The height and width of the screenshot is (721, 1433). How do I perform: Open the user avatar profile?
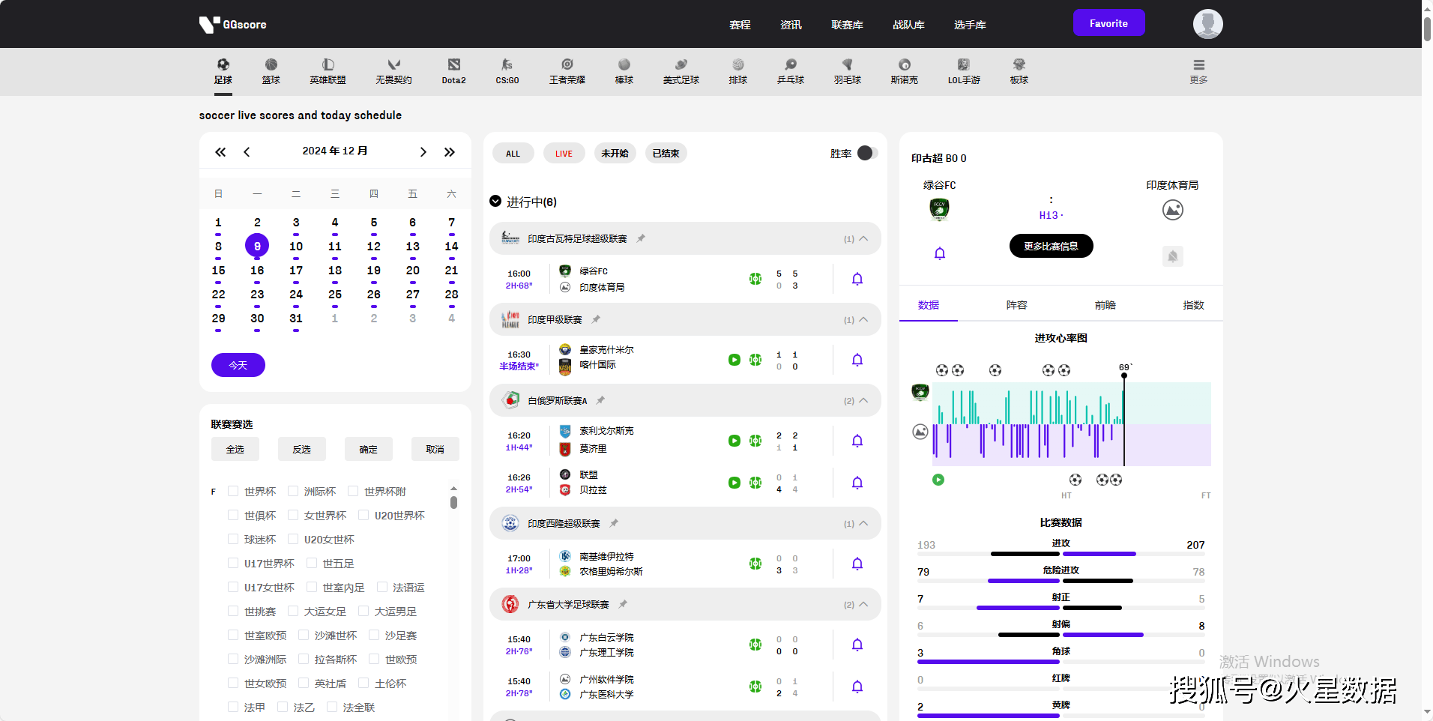(x=1207, y=24)
